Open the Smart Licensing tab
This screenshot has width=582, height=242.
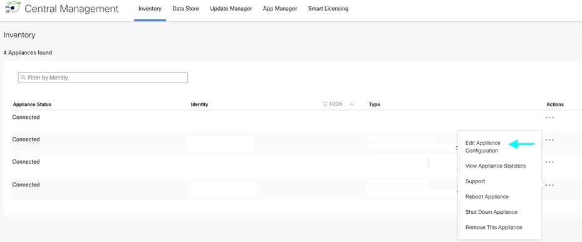click(x=328, y=9)
